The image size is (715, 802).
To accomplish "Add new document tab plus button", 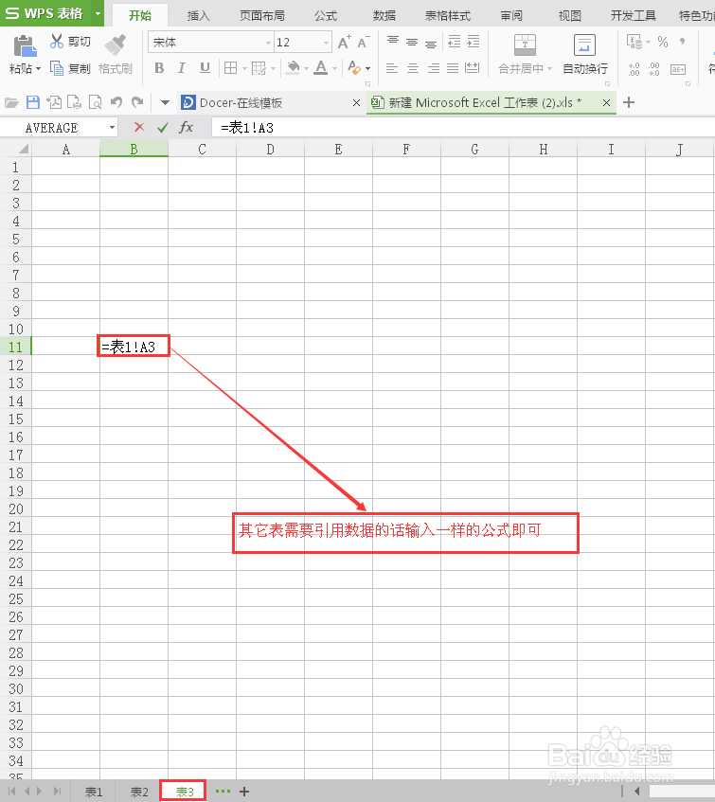I will pos(629,102).
